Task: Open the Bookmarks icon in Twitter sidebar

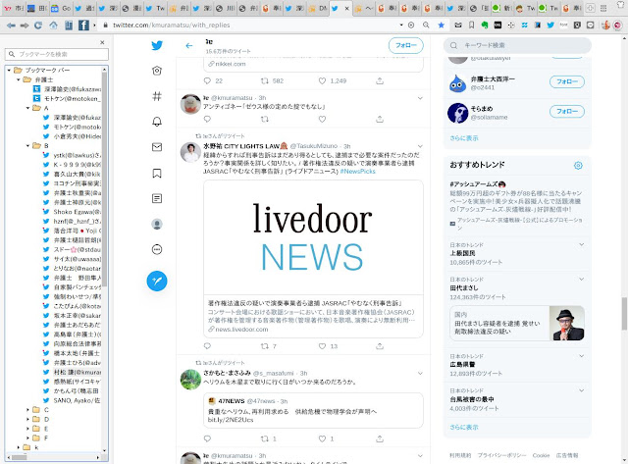Action: [157, 173]
